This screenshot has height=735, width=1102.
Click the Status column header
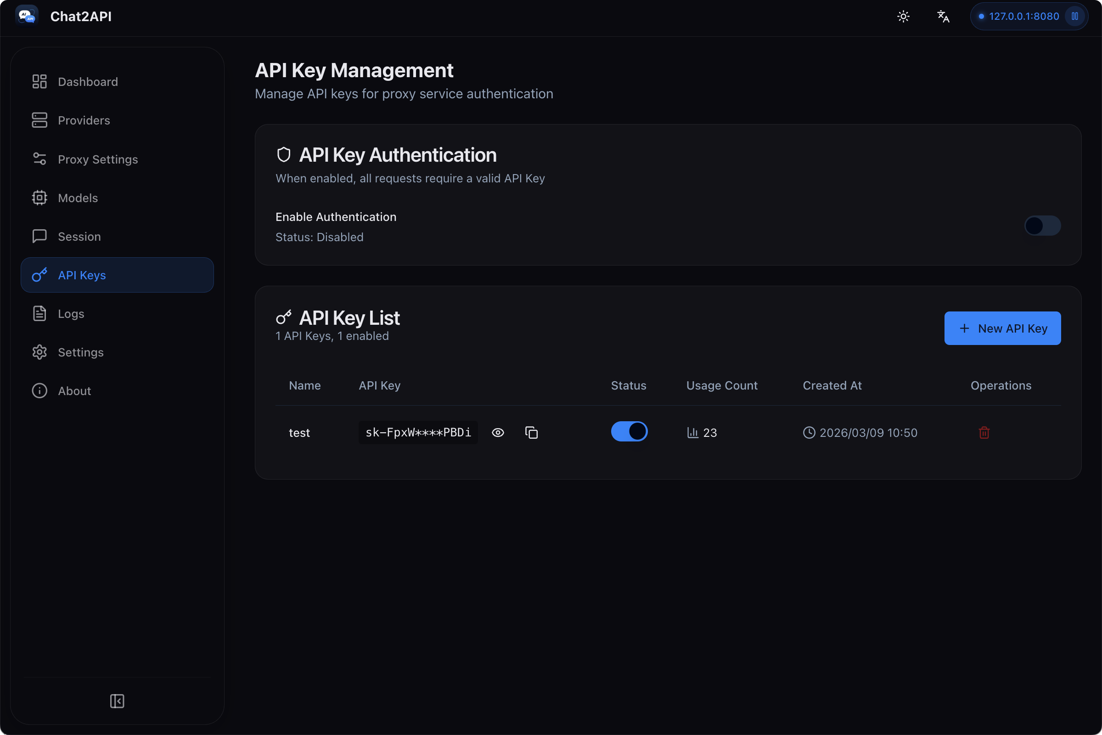pyautogui.click(x=628, y=385)
